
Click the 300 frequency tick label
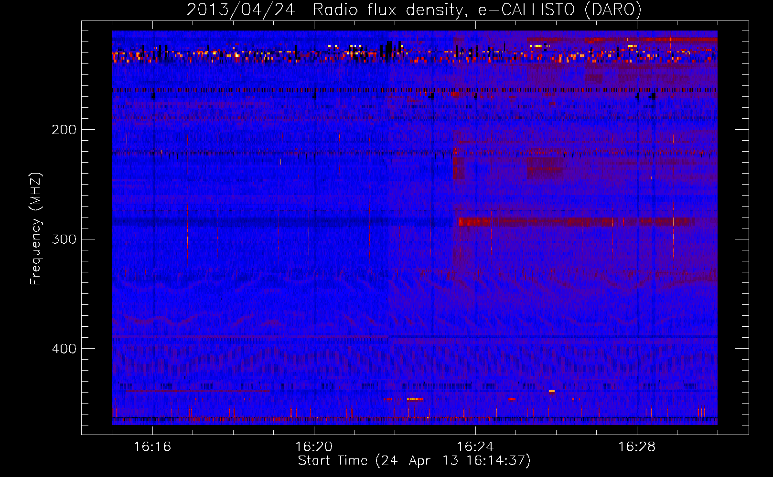64,239
